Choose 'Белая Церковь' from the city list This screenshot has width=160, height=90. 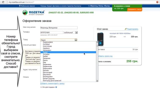click(49, 78)
